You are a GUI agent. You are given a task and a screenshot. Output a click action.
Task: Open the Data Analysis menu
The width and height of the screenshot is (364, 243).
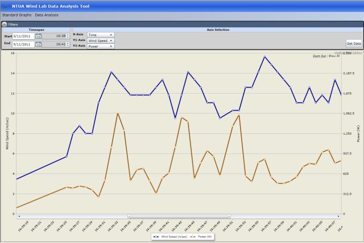47,14
